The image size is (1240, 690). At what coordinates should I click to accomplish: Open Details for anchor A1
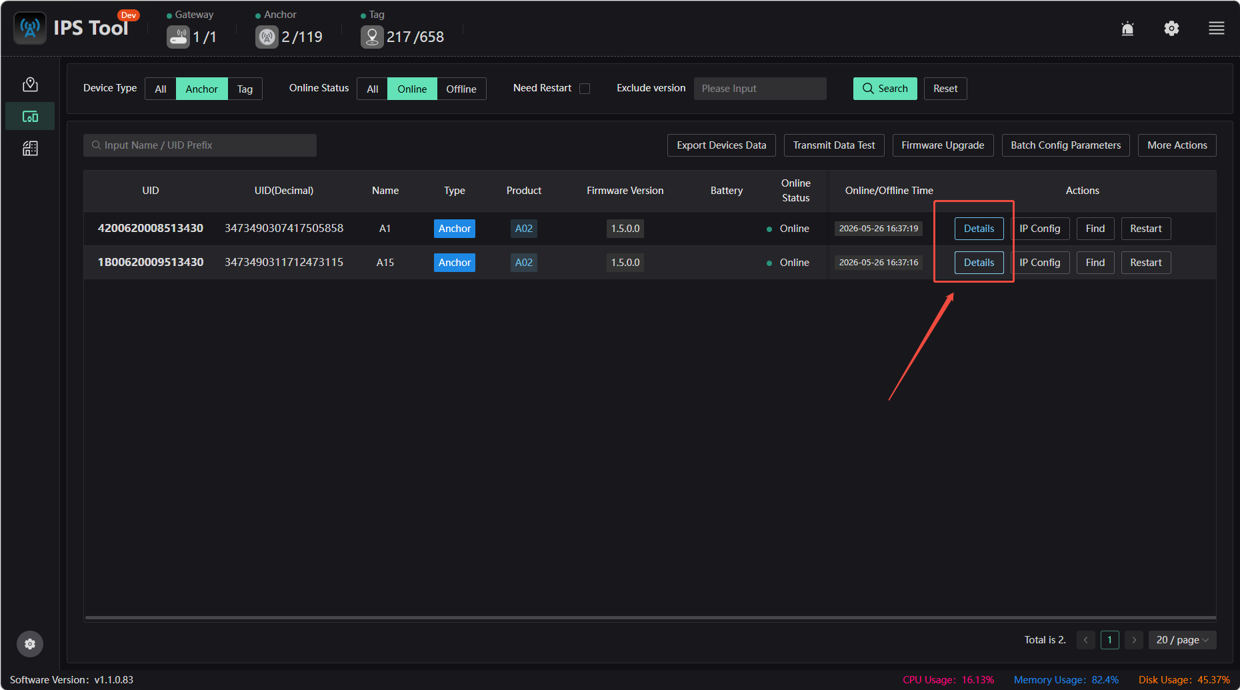click(x=979, y=229)
